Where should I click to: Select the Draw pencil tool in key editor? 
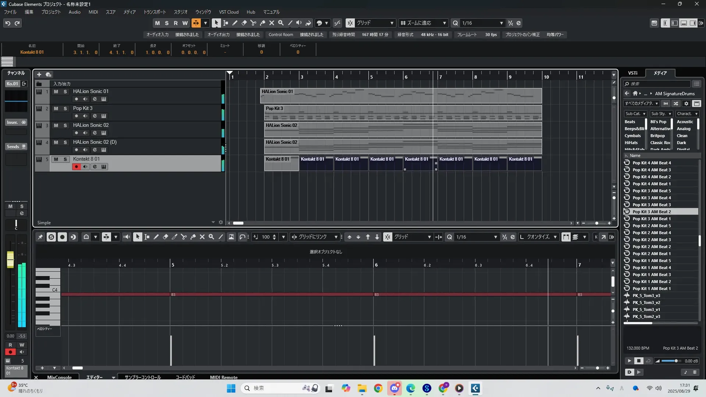[x=156, y=237]
